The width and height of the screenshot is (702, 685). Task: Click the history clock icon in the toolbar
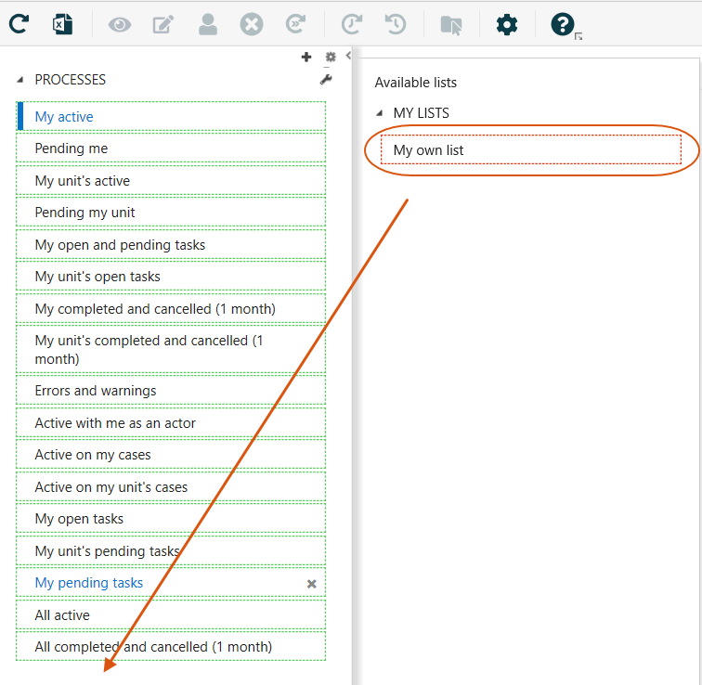coord(396,24)
